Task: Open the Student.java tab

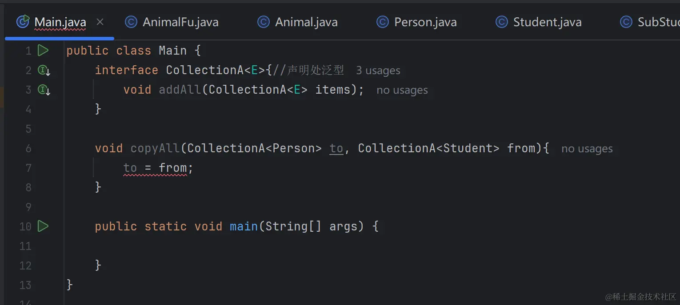Action: tap(547, 22)
